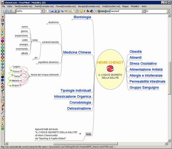Open the font size 12 dropdown
The height and width of the screenshot is (149, 172).
(x=168, y=11)
